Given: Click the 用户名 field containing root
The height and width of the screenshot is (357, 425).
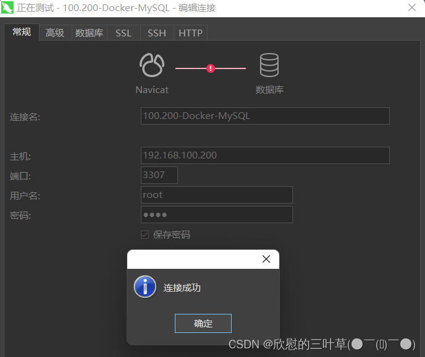Looking at the screenshot, I should pos(217,195).
